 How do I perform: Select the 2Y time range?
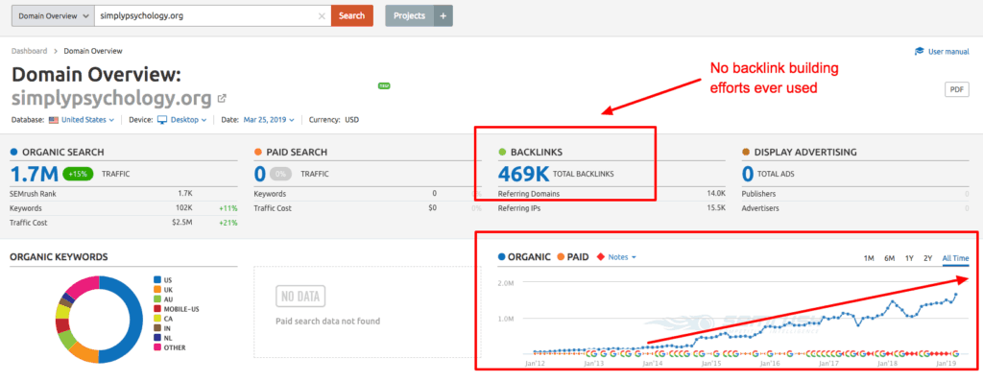[928, 258]
